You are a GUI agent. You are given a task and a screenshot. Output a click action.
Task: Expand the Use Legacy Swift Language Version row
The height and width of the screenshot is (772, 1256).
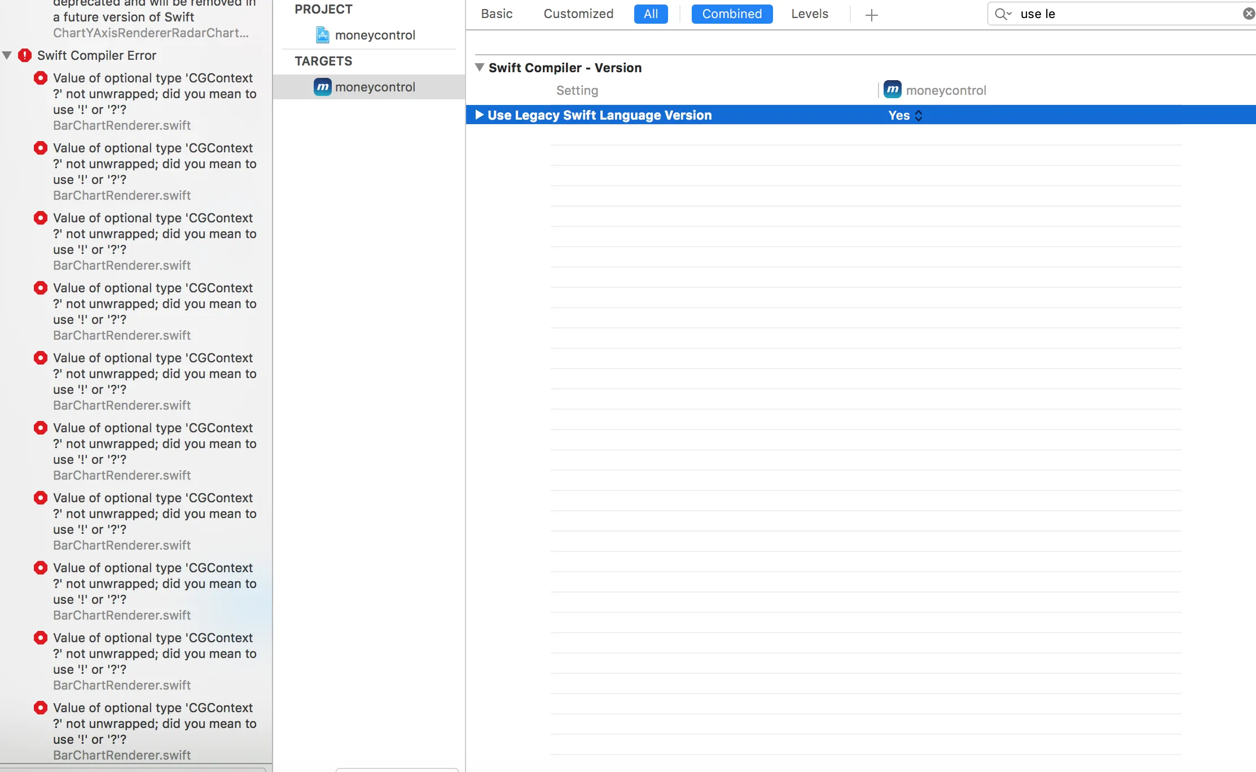coord(480,115)
